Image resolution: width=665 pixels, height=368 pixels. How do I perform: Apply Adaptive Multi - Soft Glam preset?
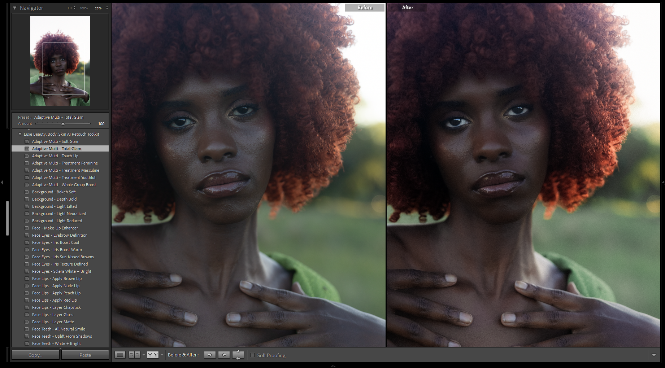(x=56, y=141)
